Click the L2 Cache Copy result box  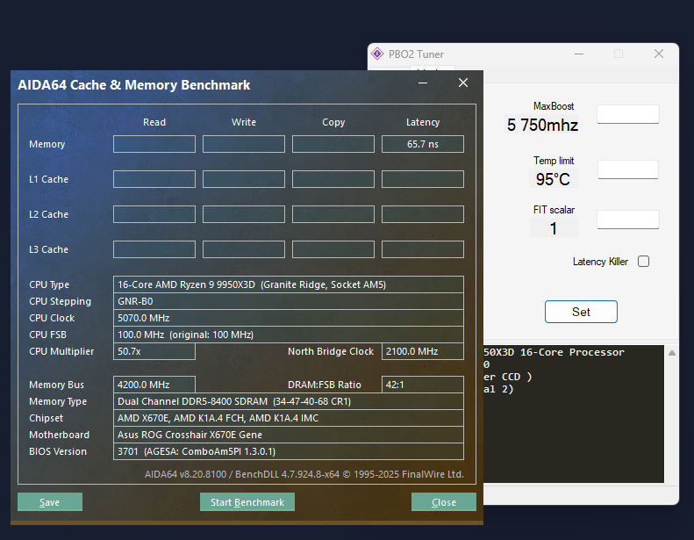333,214
